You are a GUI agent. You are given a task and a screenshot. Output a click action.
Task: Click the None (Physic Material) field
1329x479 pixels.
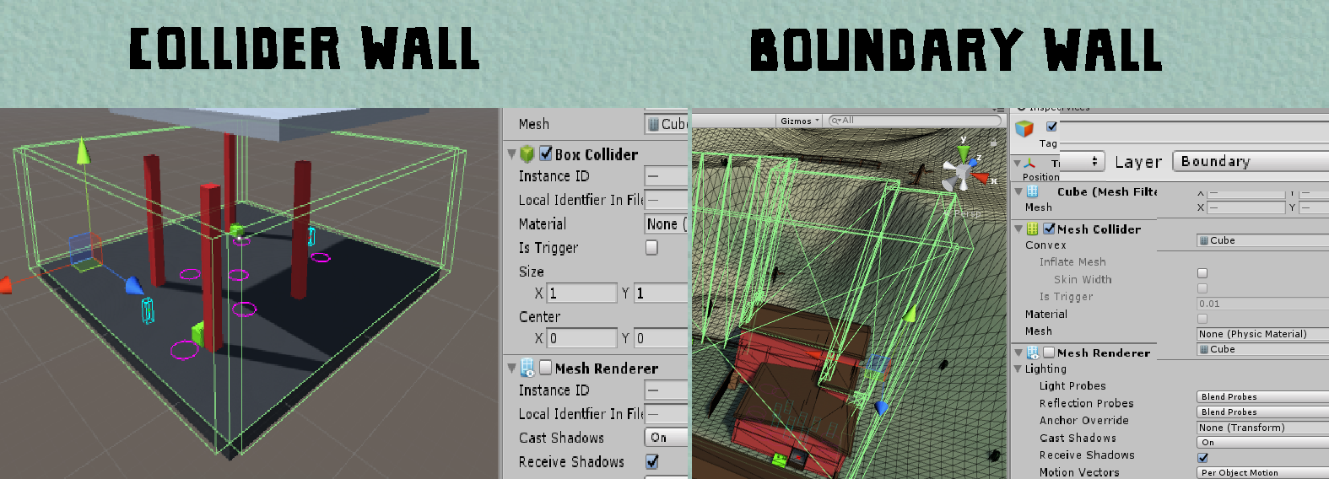1262,334
